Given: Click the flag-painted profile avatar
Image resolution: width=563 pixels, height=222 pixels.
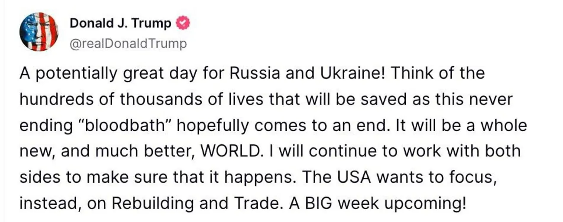Looking at the screenshot, I should pos(39,32).
